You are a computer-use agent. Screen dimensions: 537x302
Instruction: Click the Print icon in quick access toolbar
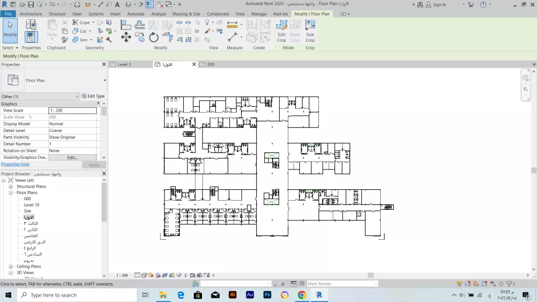coord(77,4)
